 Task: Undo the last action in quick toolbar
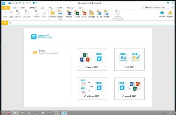(x=27, y=3)
